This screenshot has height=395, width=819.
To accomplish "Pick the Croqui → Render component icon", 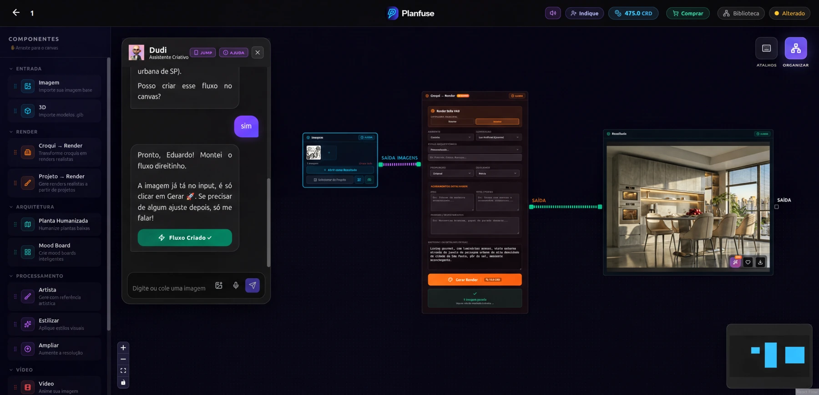I will 28,152.
